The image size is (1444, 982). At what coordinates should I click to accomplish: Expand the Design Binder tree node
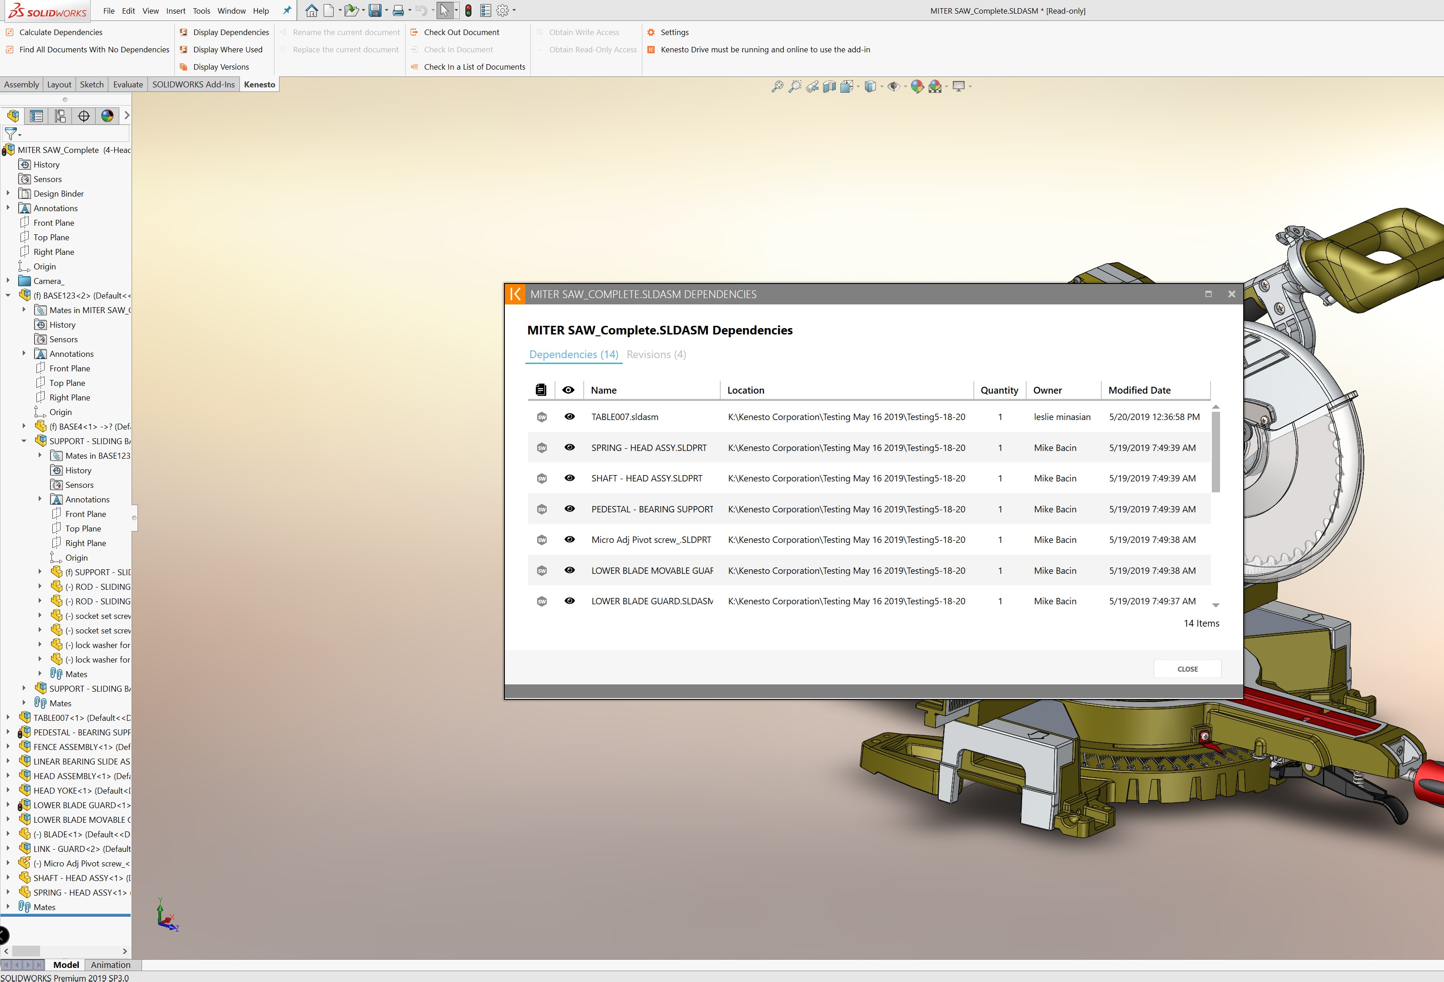click(8, 194)
